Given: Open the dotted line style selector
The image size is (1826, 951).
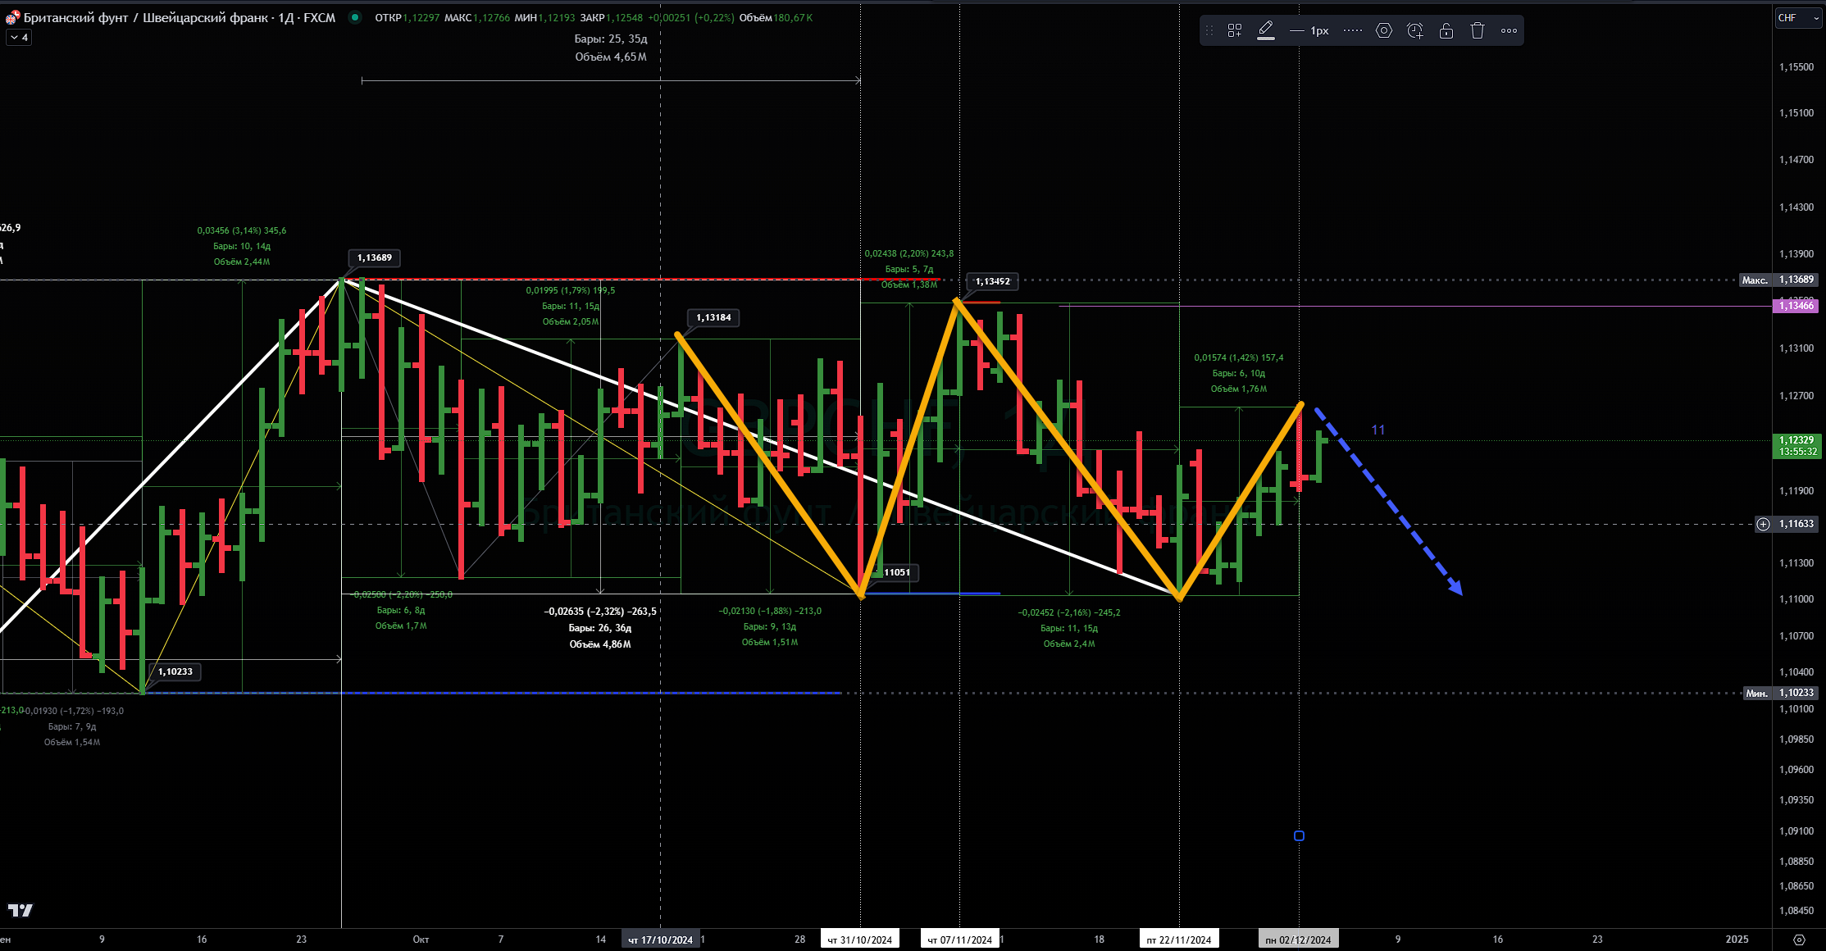Looking at the screenshot, I should (x=1353, y=30).
